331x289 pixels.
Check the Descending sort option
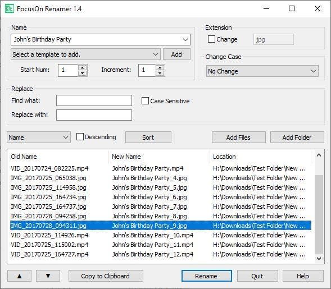click(x=80, y=137)
